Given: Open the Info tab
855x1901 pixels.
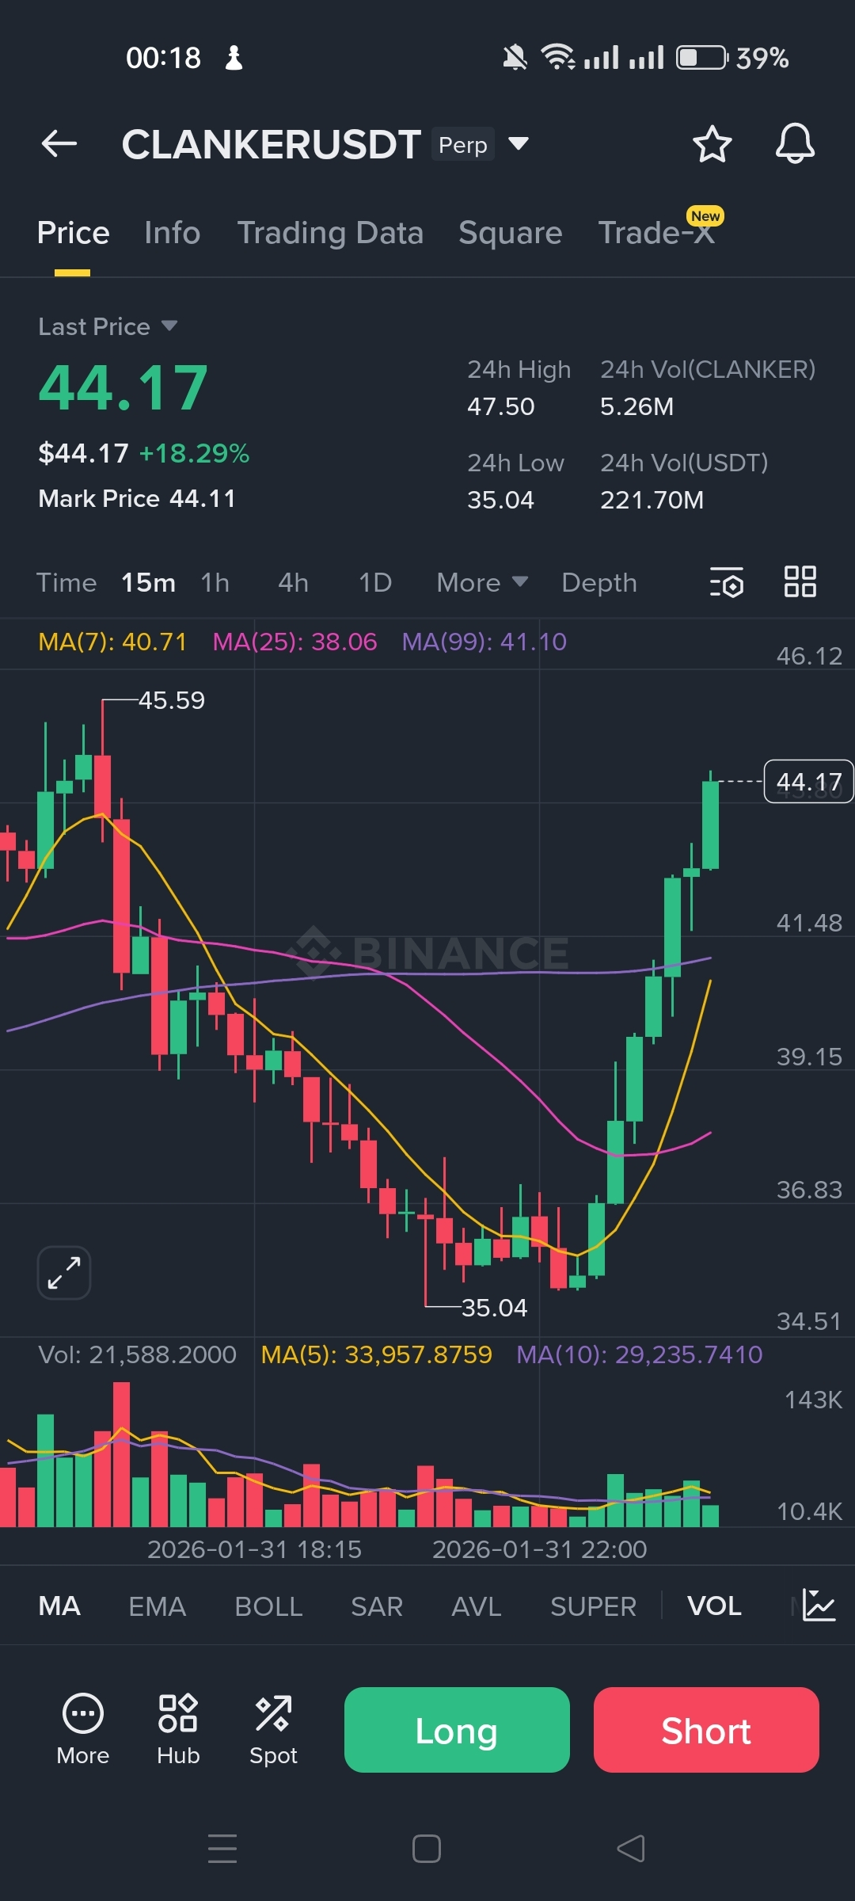Looking at the screenshot, I should coord(172,233).
